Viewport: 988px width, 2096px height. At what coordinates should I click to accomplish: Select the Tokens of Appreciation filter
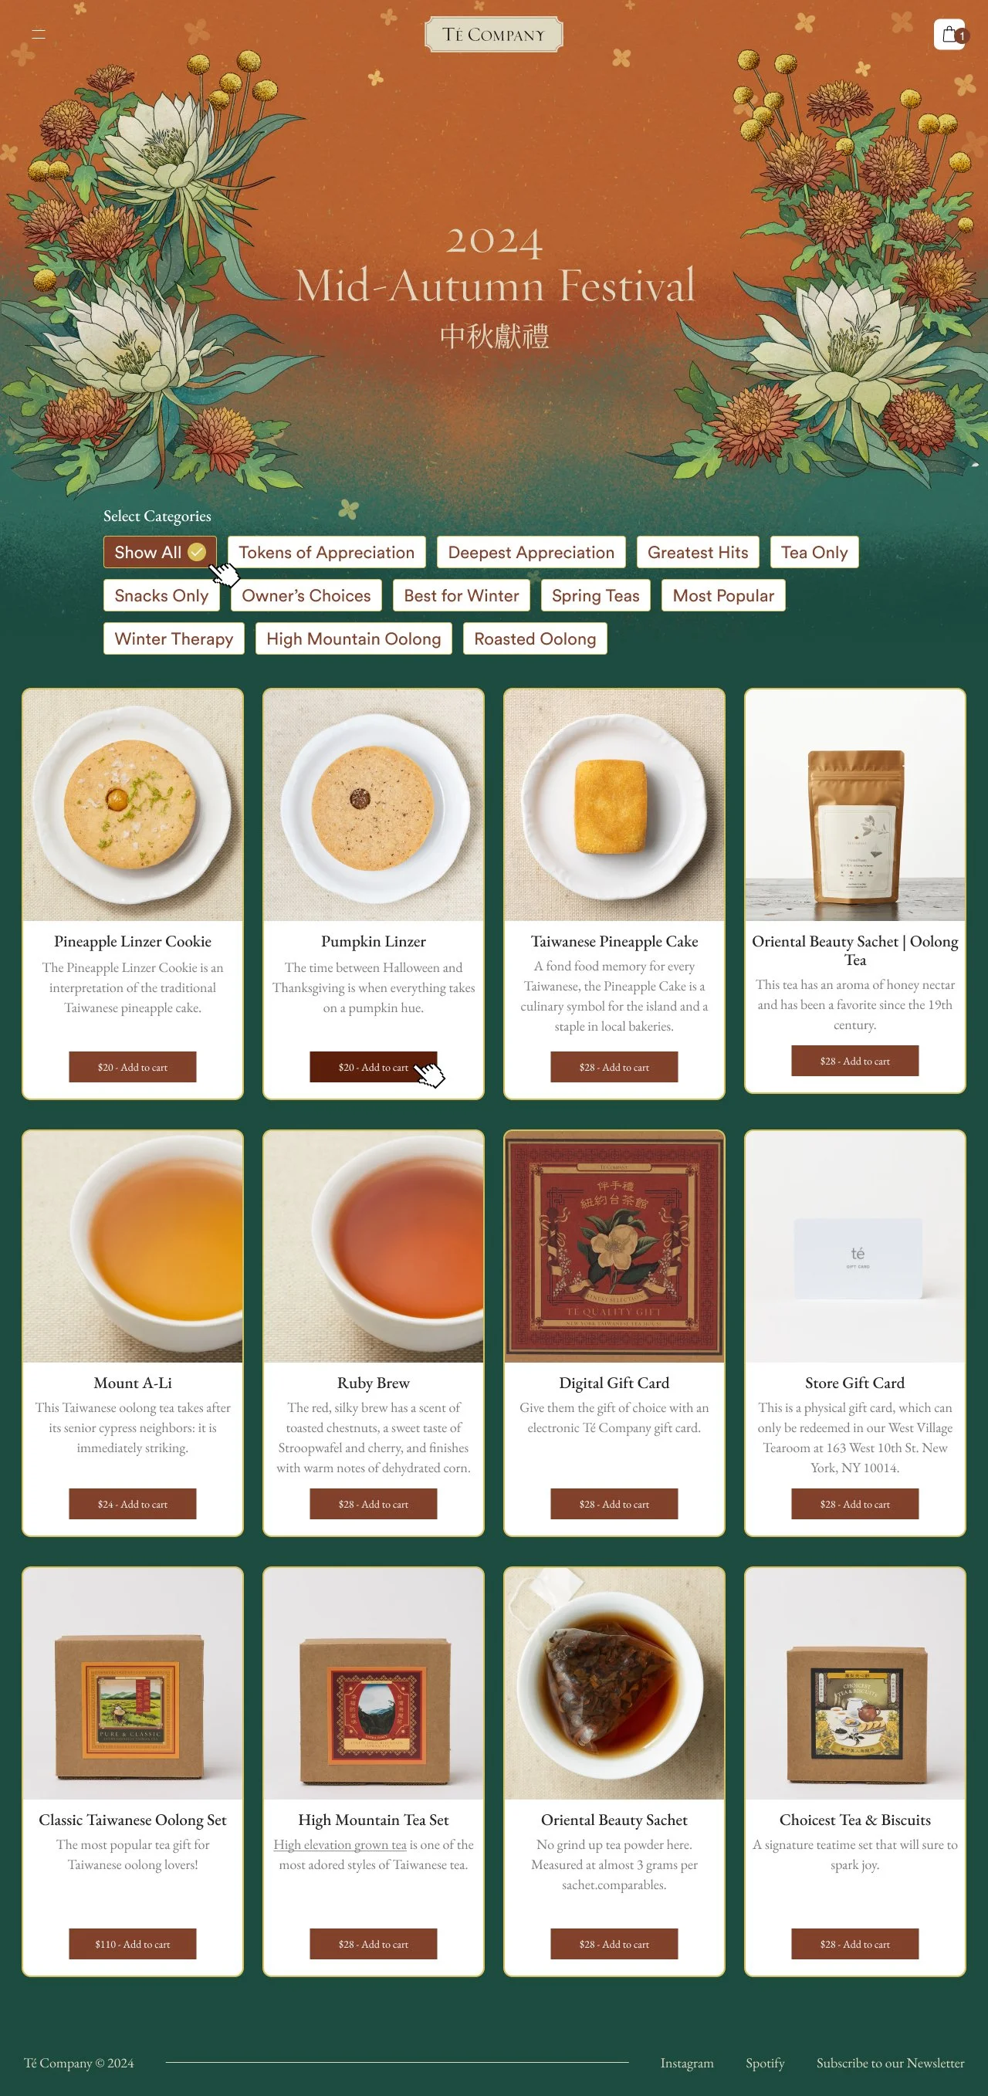327,553
